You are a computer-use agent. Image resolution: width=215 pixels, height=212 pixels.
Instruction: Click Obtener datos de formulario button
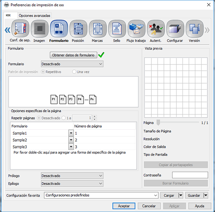(74, 55)
